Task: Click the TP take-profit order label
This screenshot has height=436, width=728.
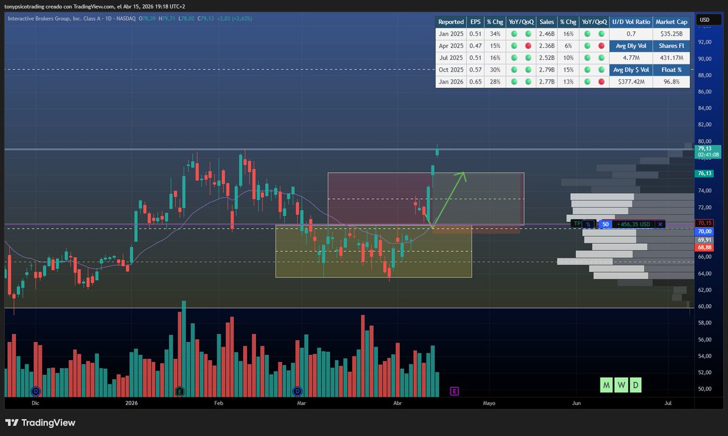Action: tap(577, 224)
